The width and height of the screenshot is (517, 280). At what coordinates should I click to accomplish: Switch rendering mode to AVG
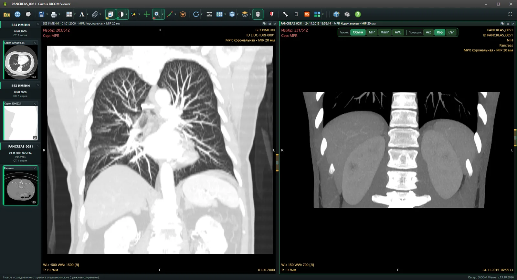(398, 32)
